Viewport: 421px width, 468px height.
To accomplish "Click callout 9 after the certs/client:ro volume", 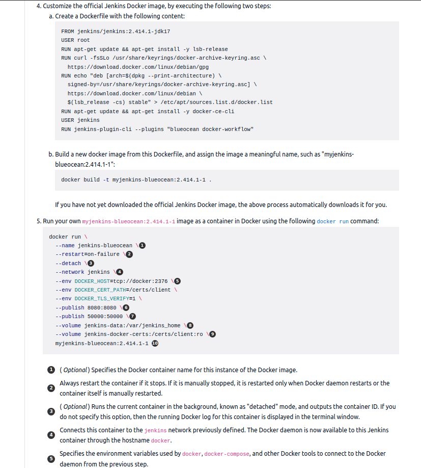I will (x=213, y=334).
